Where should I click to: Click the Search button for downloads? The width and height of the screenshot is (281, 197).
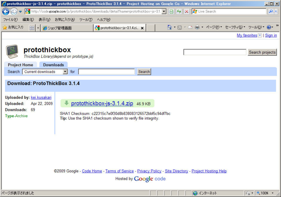[x=144, y=72]
